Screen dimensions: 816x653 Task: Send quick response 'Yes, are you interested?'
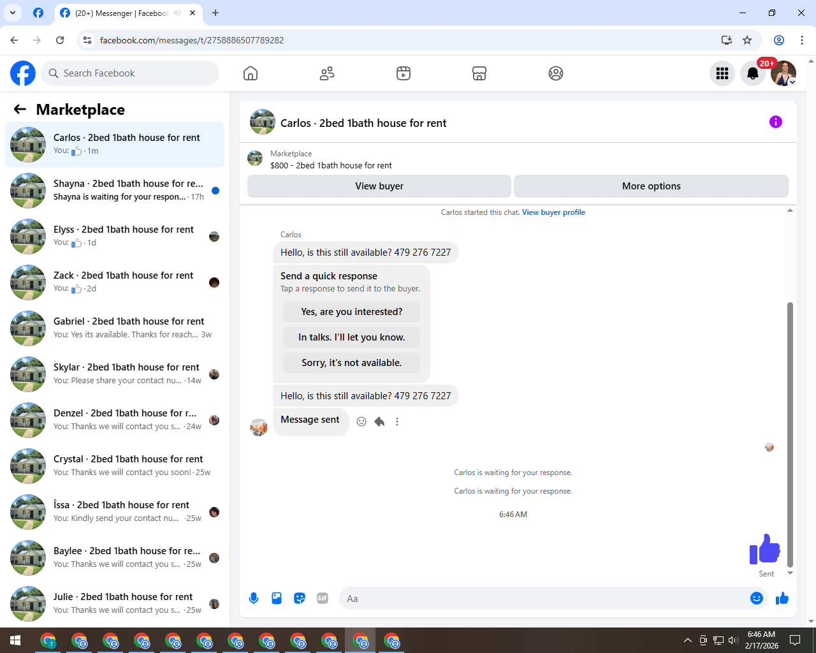351,312
